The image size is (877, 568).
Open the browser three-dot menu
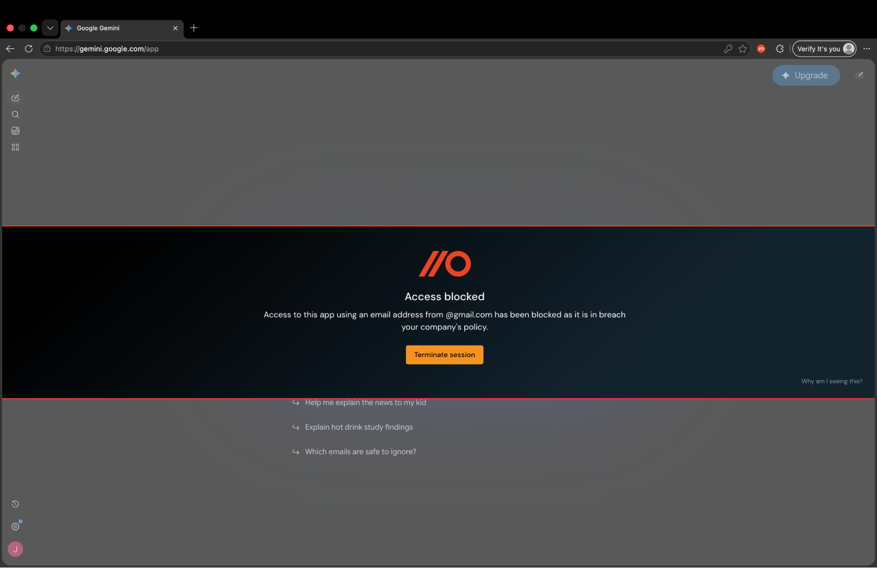[x=866, y=49]
